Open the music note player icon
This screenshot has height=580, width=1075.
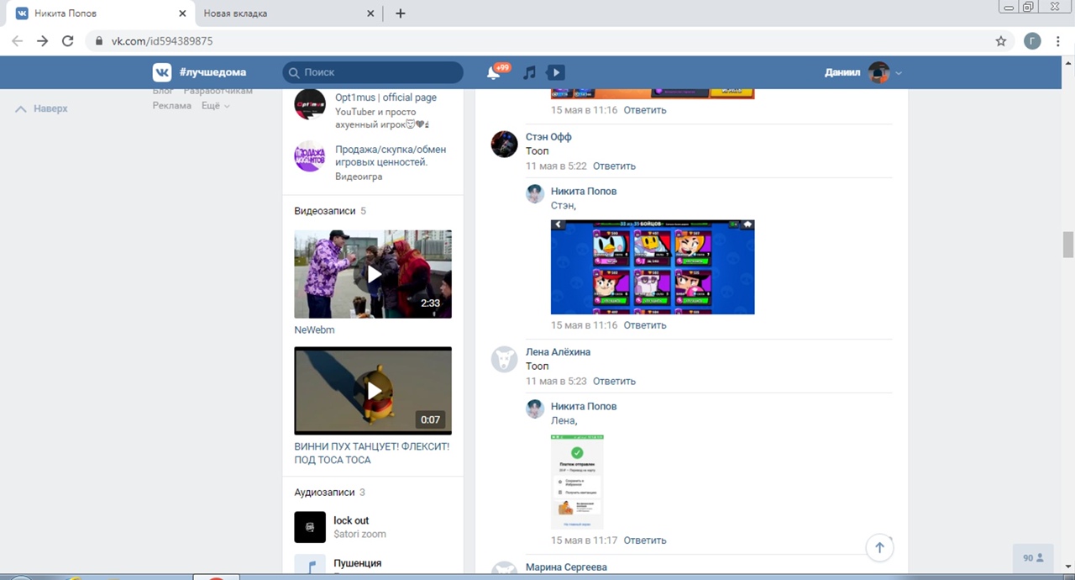(x=529, y=73)
